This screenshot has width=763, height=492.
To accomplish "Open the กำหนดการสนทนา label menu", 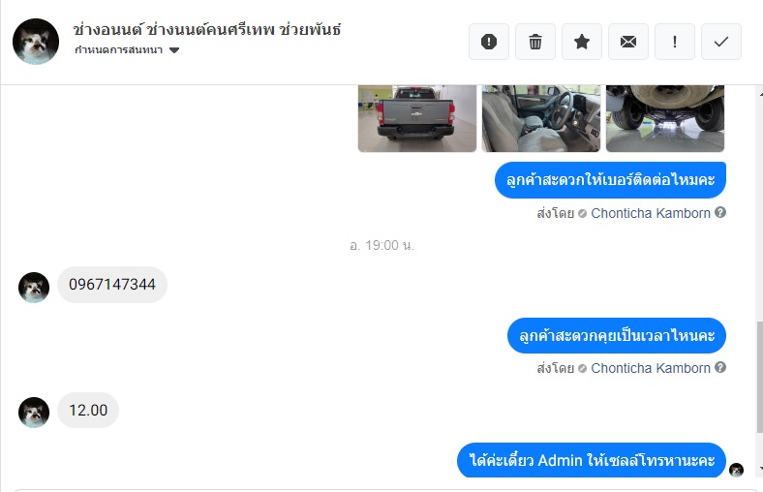I will pyautogui.click(x=119, y=50).
